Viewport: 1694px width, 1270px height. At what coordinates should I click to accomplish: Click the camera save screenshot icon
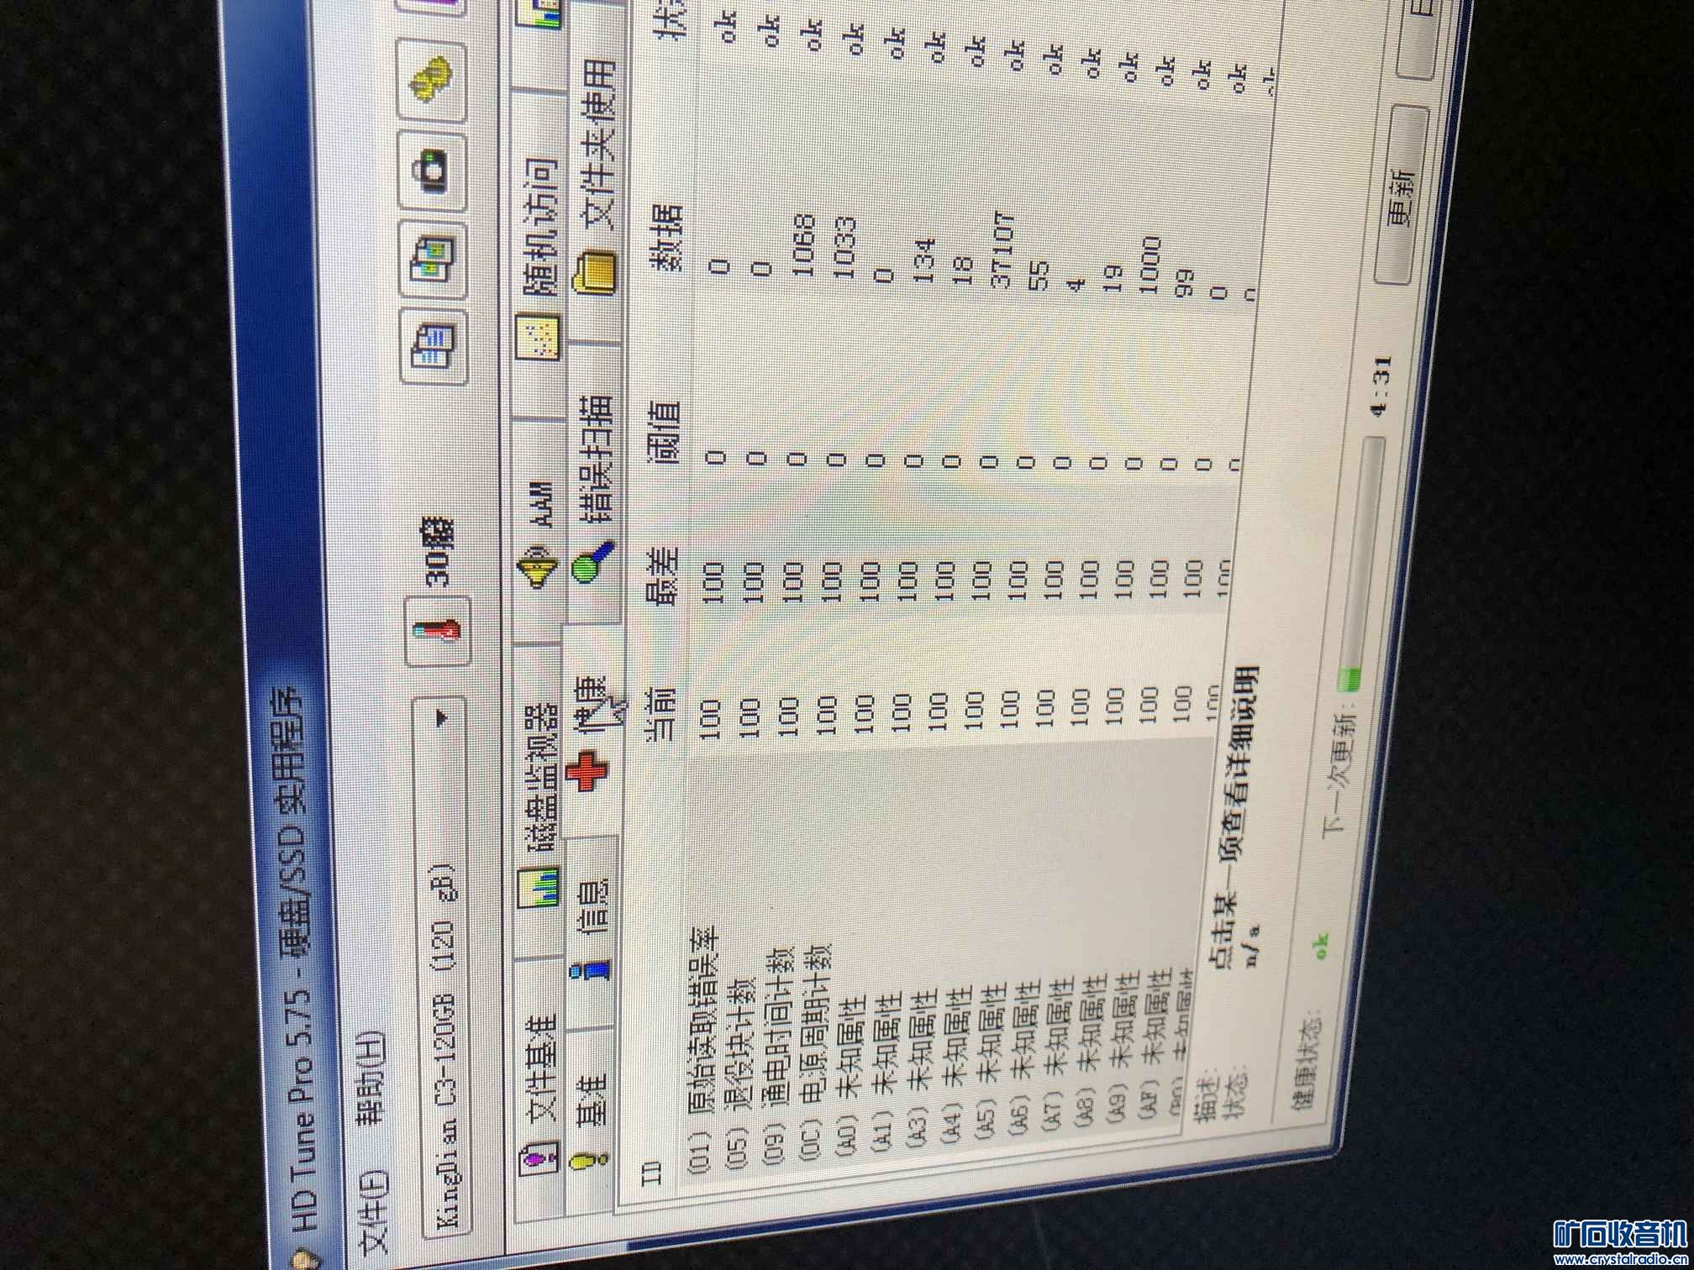434,171
